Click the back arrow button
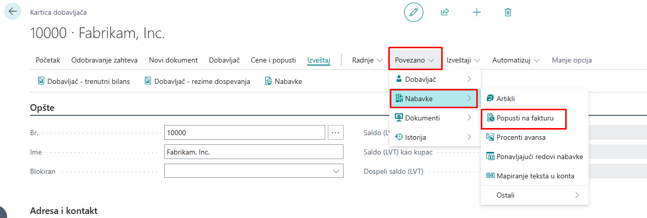This screenshot has height=218, width=647. 13,12
